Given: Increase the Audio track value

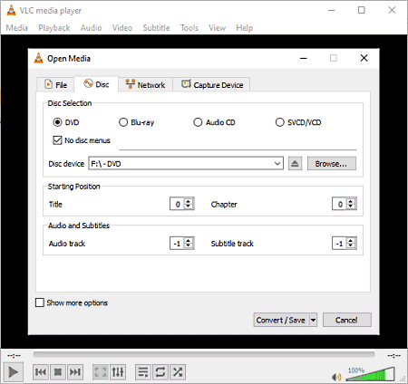Looking at the screenshot, I should point(189,240).
